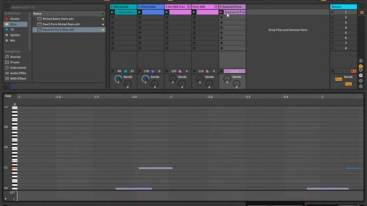Collapse the velocity lane triangle

pos(6,199)
